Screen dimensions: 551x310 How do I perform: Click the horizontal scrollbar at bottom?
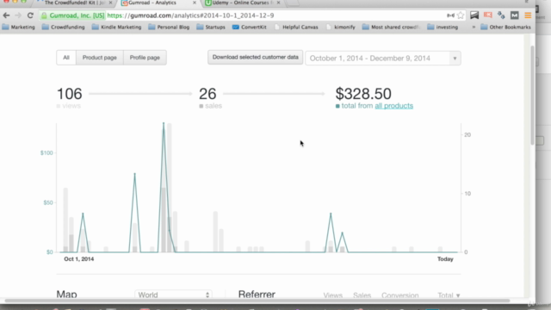[x=257, y=301]
